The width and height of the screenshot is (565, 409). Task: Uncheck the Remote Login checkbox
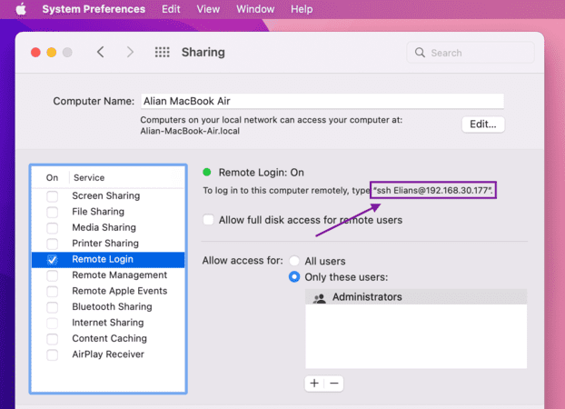pos(53,260)
